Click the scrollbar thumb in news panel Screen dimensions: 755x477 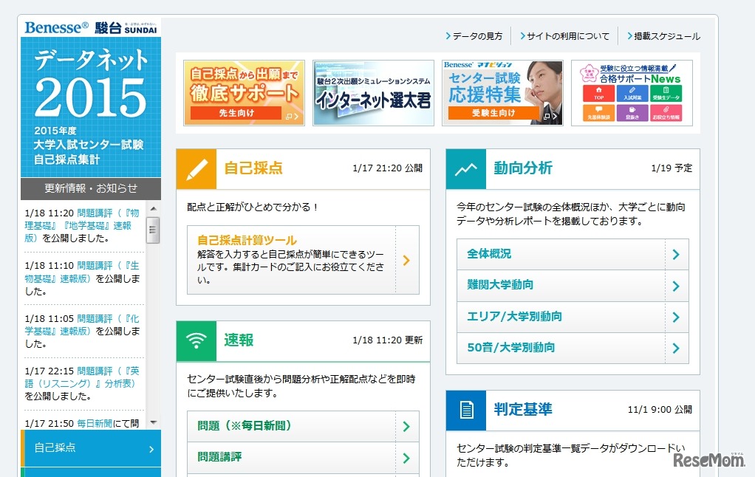point(153,230)
